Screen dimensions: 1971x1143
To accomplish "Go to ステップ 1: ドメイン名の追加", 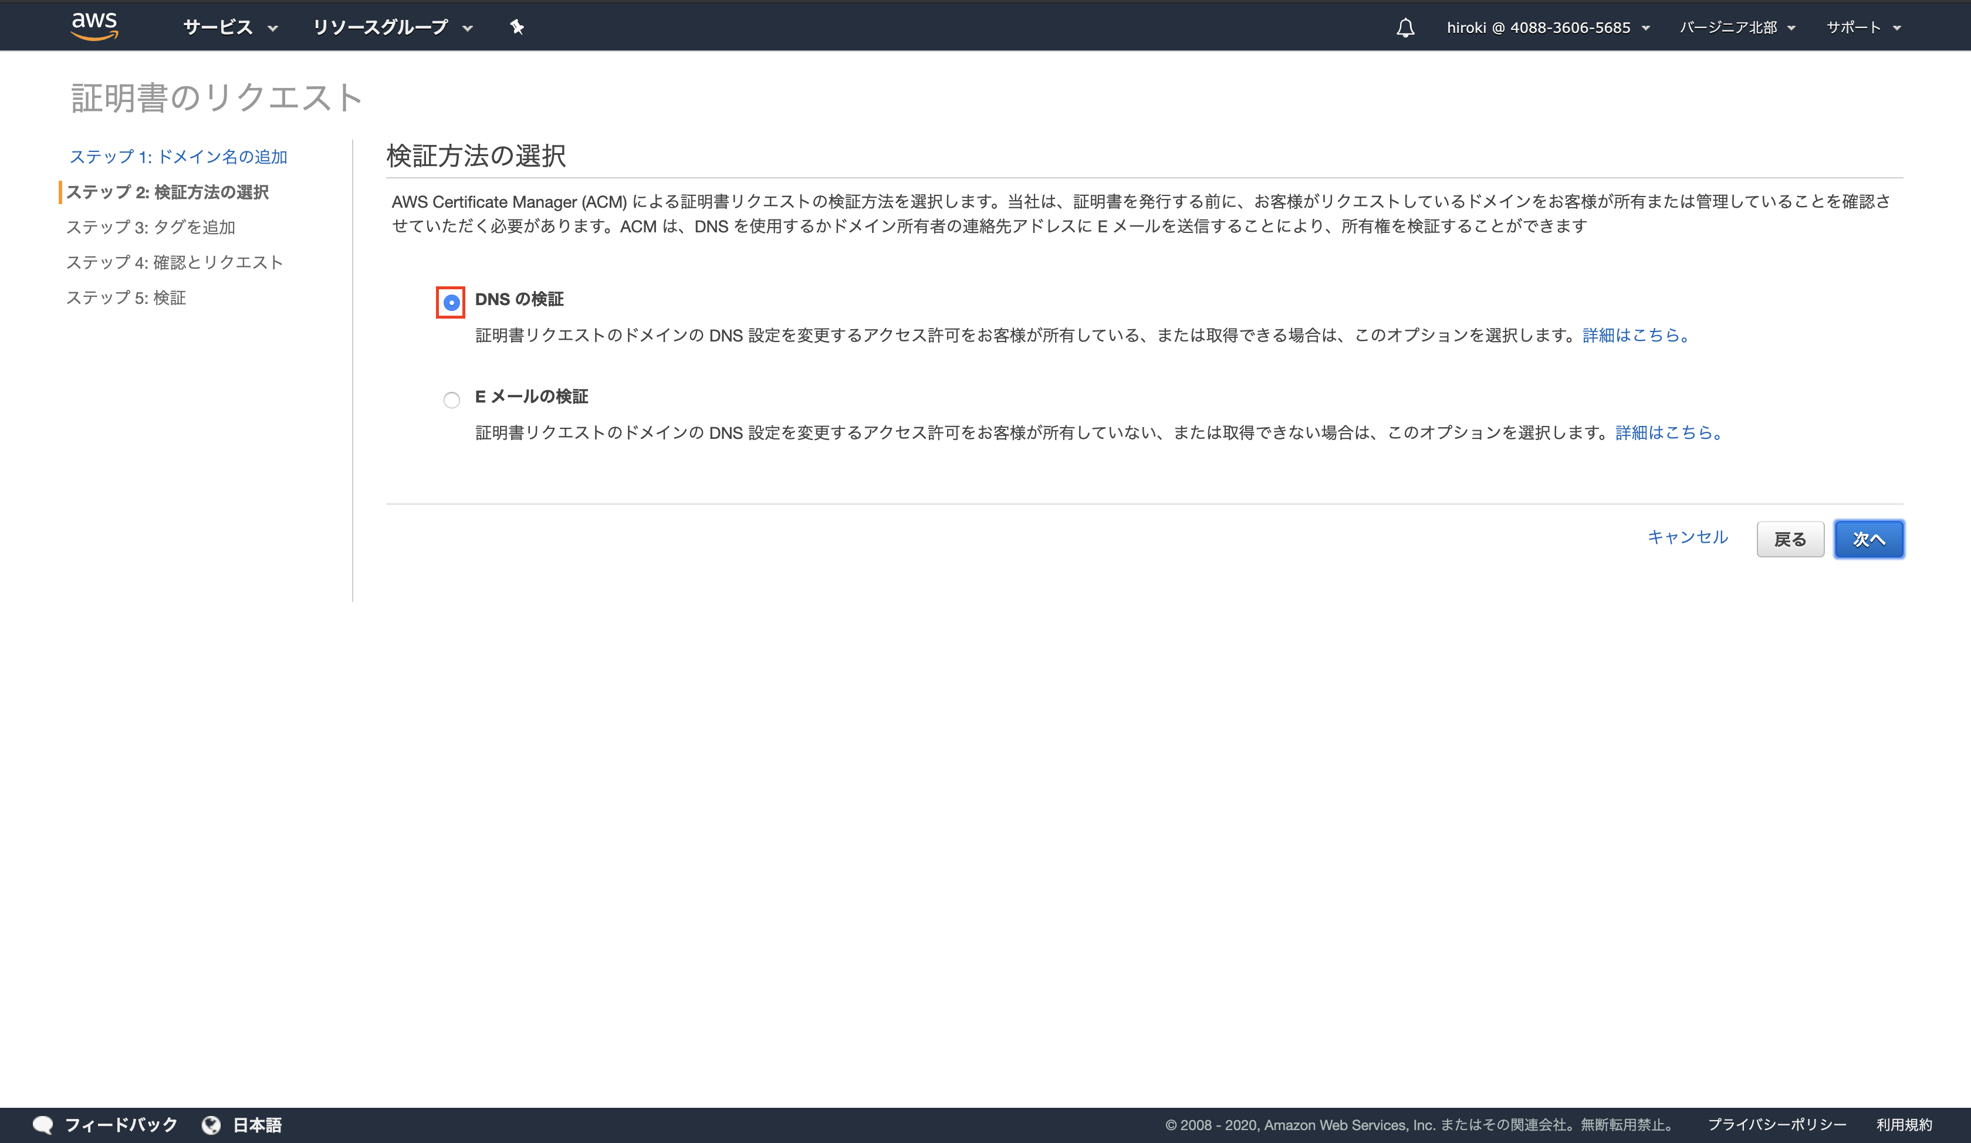I will [x=178, y=157].
